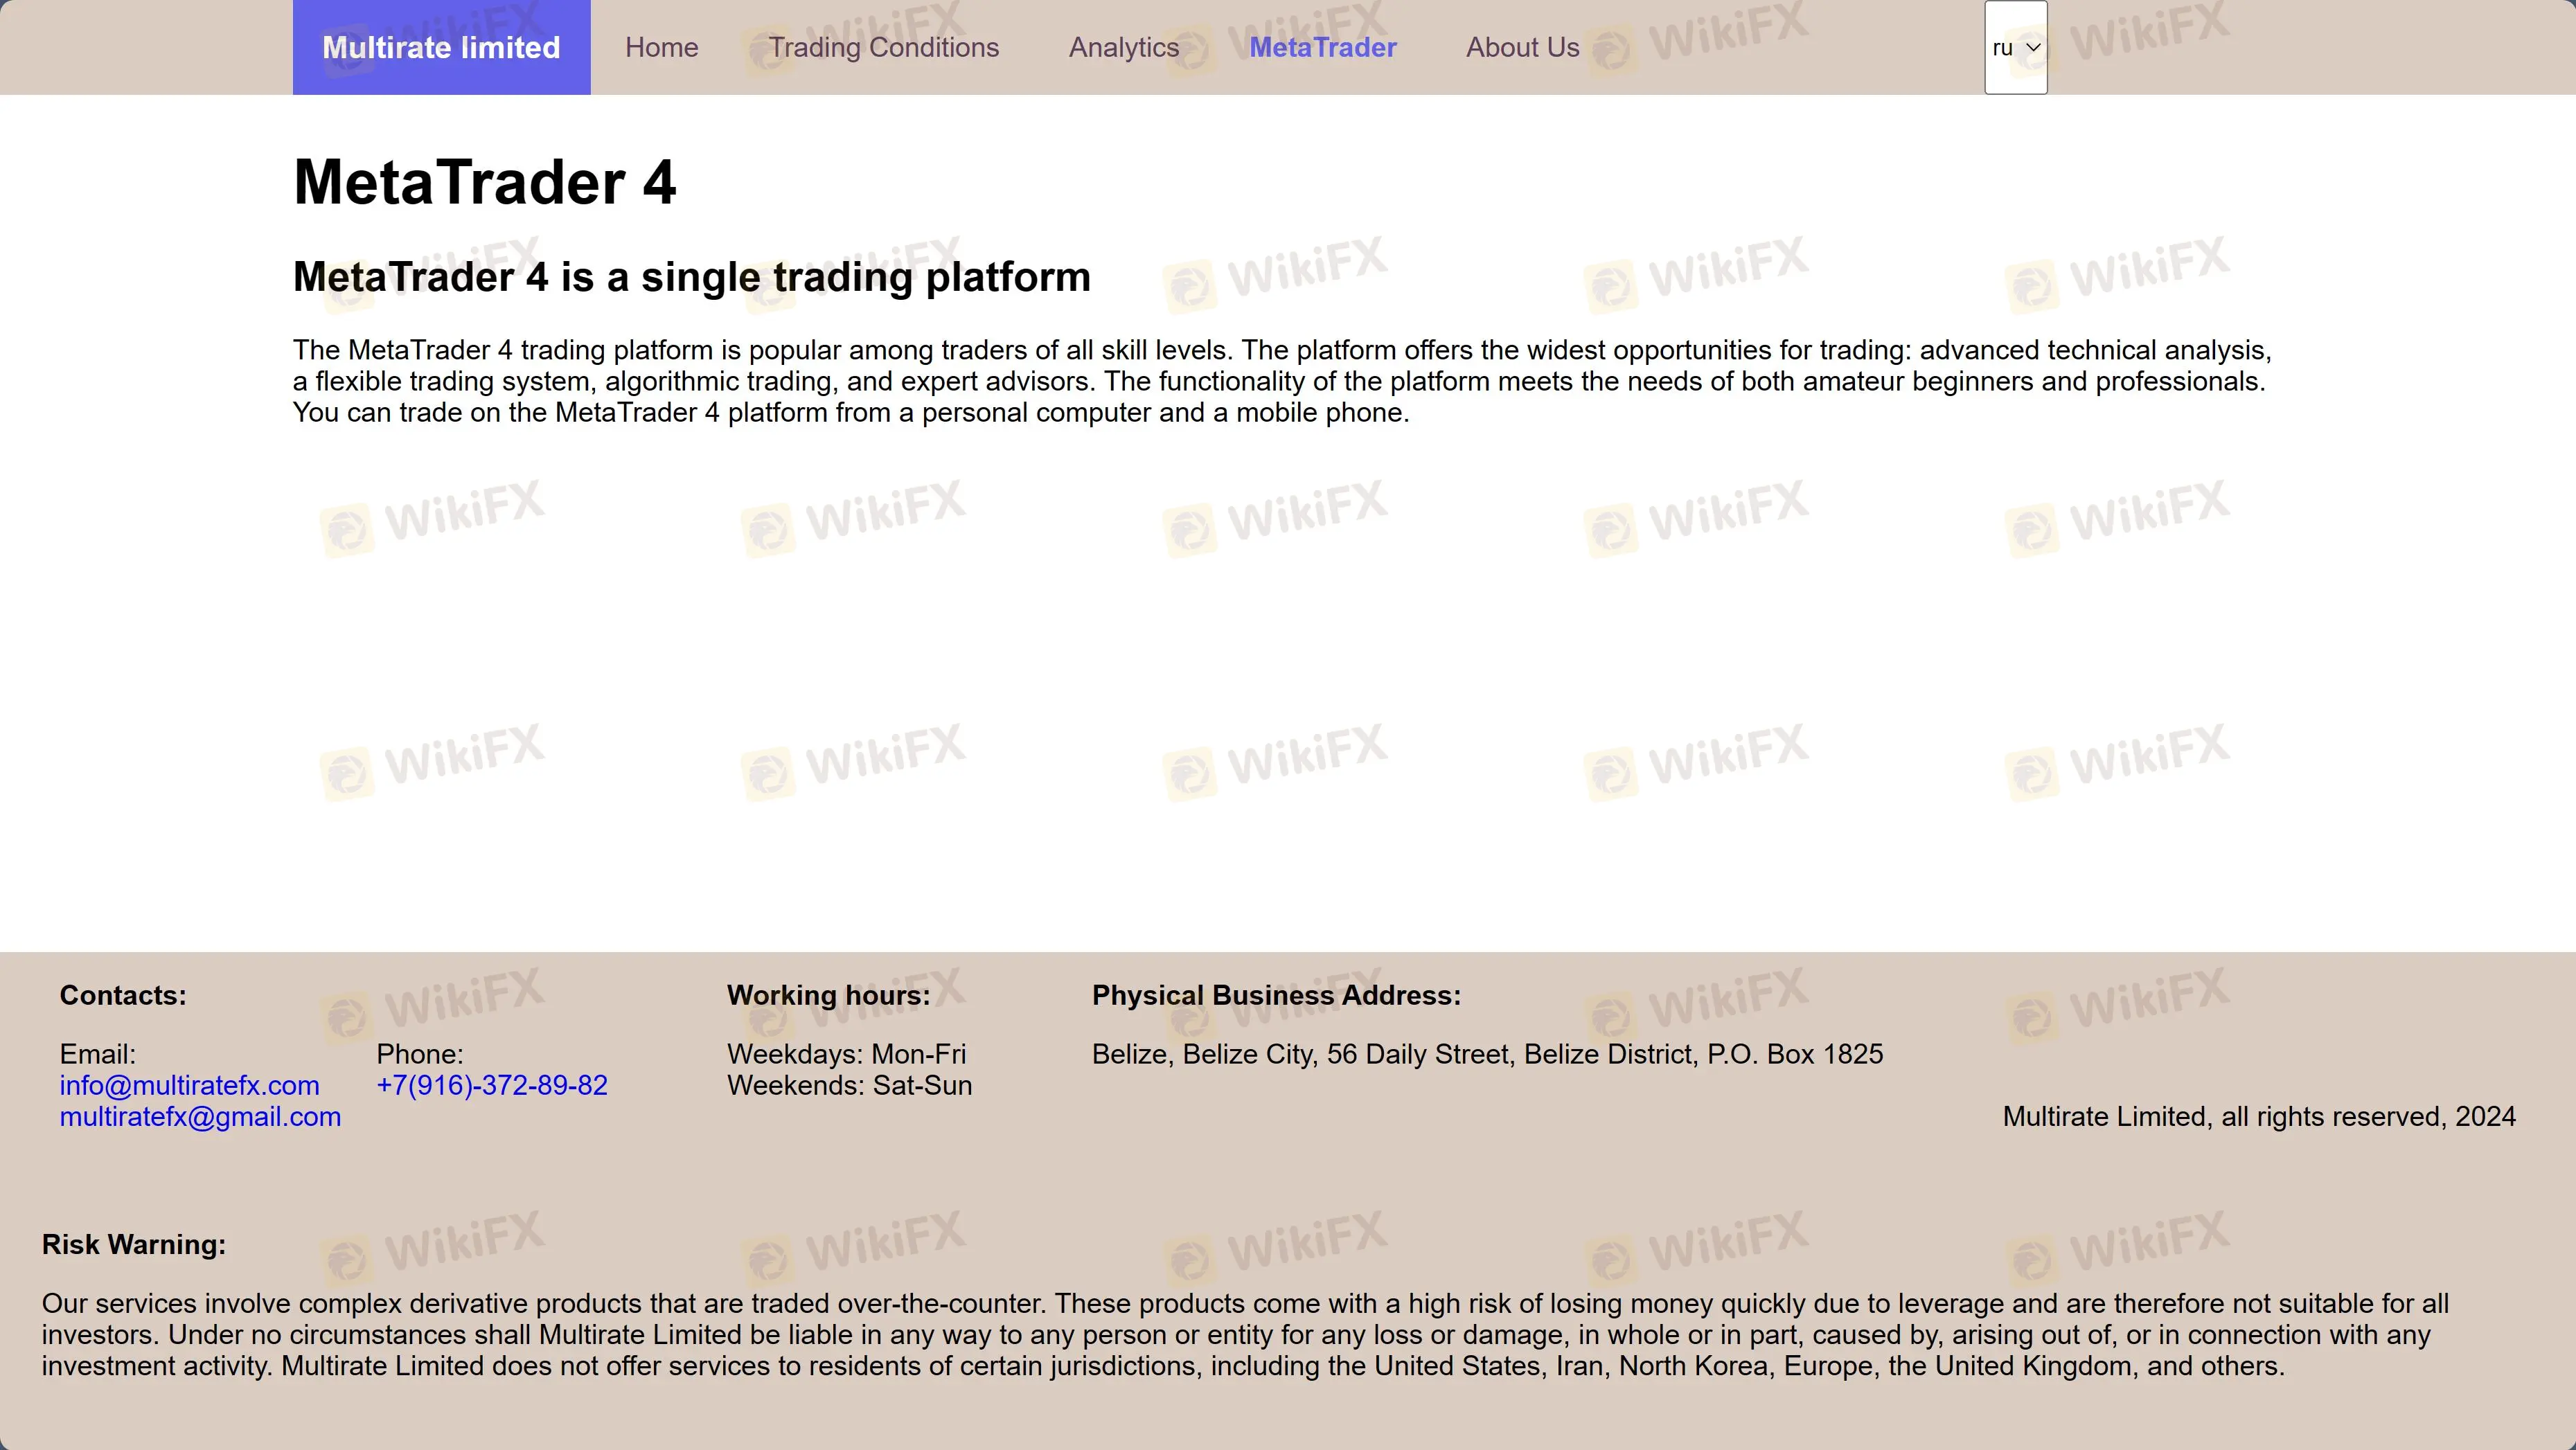
Task: Click the multiratefx@gmail.com email link
Action: [x=200, y=1116]
